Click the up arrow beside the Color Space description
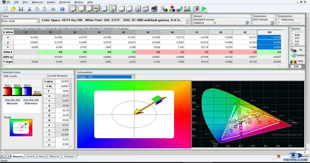The width and height of the screenshot is (310, 163). point(187,20)
